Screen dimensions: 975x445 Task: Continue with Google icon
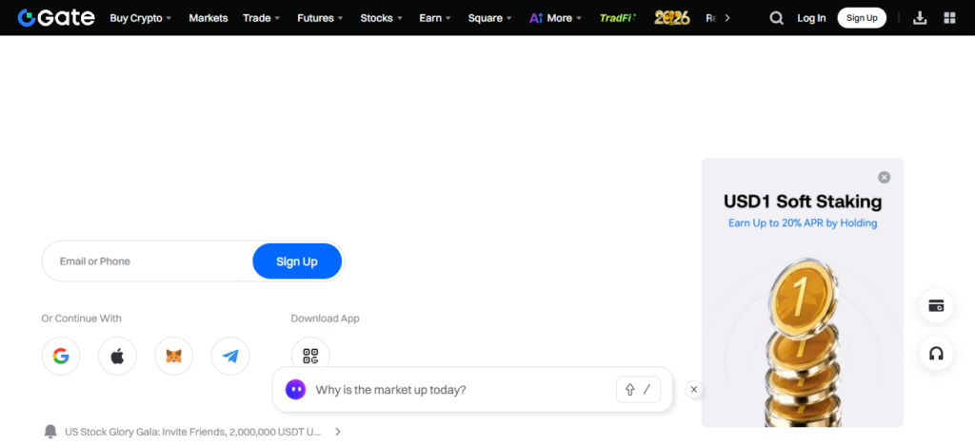point(61,357)
